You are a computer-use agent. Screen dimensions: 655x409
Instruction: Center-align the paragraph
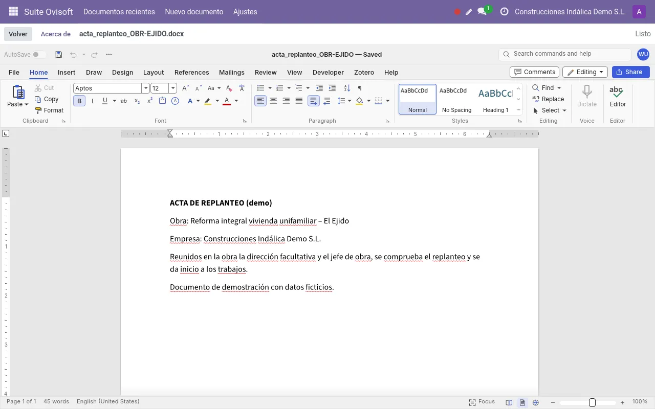(x=273, y=101)
